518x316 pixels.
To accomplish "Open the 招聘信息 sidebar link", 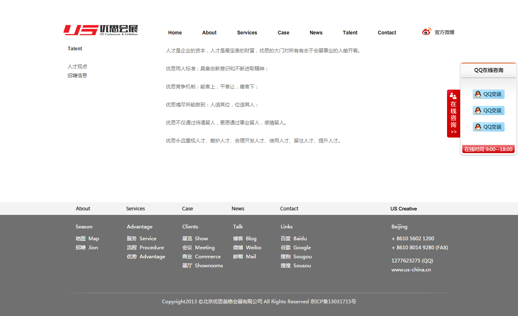I will 77,75.
